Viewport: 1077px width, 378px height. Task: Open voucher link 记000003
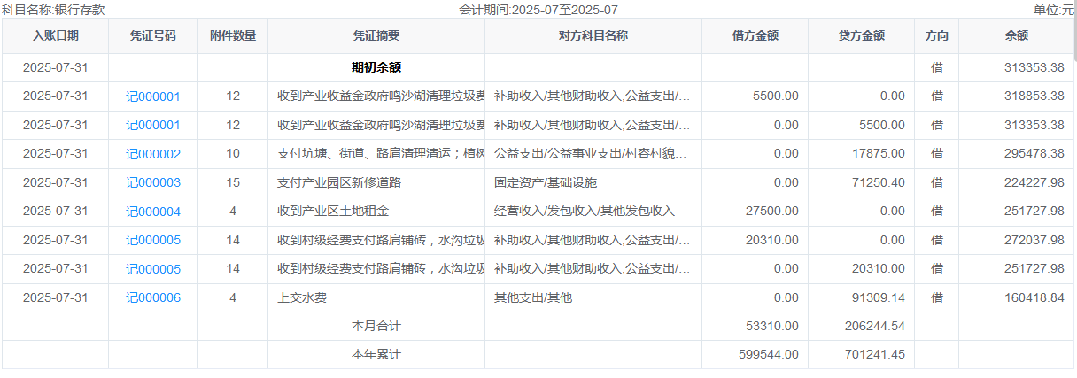click(x=153, y=182)
